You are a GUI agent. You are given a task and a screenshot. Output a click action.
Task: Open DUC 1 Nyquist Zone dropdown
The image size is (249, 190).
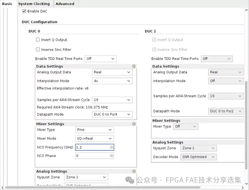pos(198,148)
